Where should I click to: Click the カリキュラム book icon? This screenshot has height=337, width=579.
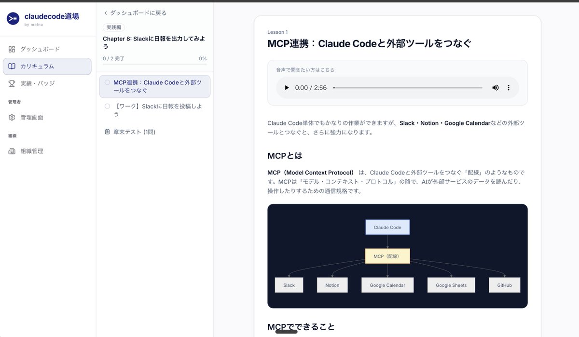click(12, 67)
